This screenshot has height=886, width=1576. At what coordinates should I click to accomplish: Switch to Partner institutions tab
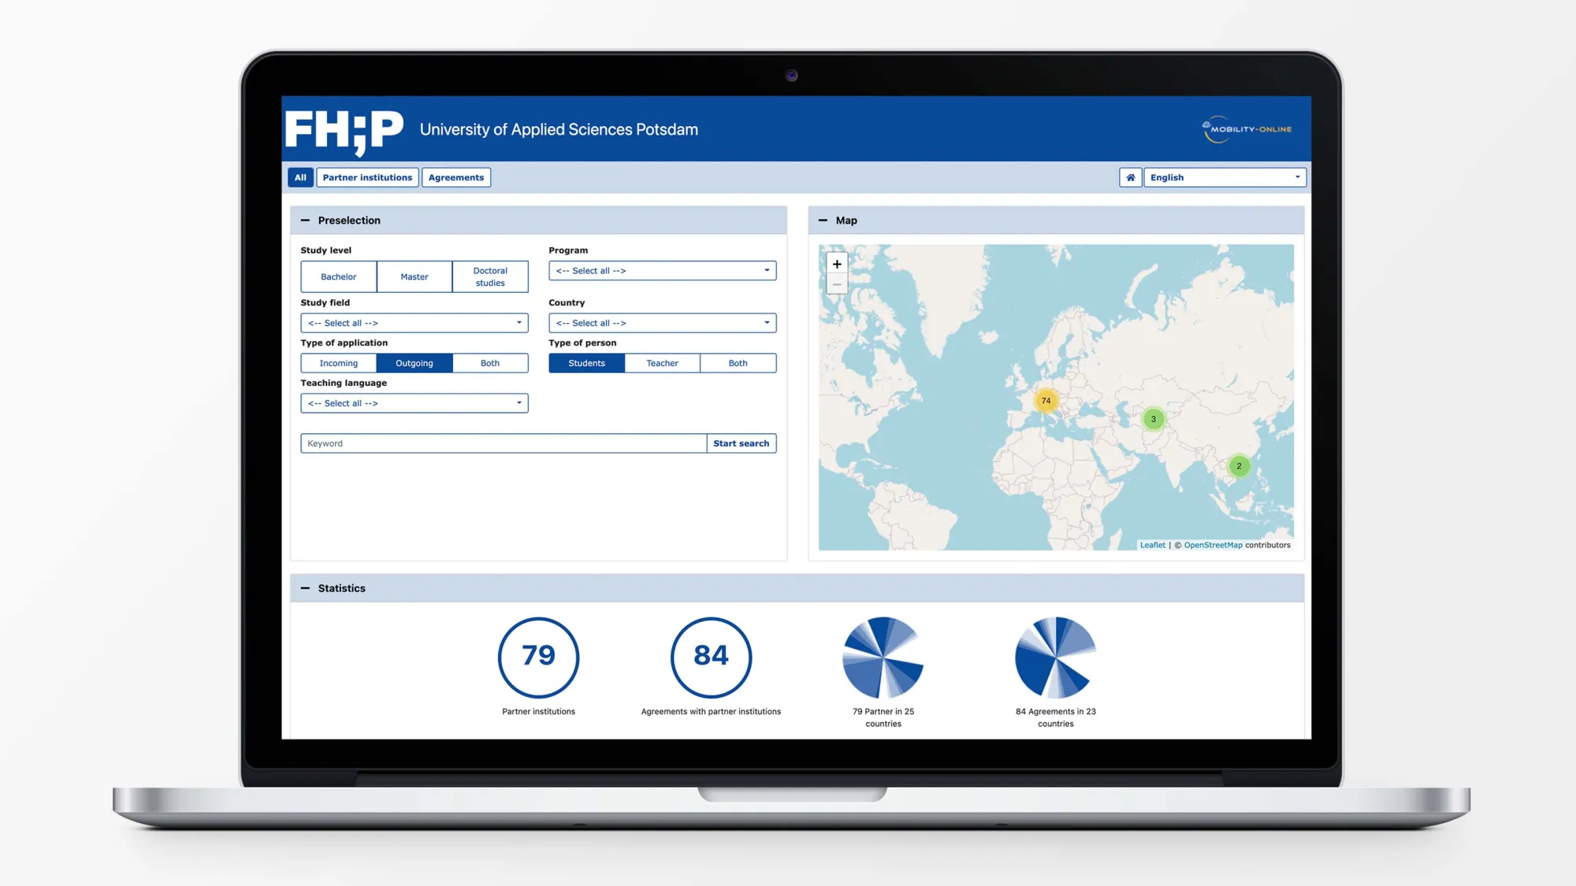click(x=367, y=176)
